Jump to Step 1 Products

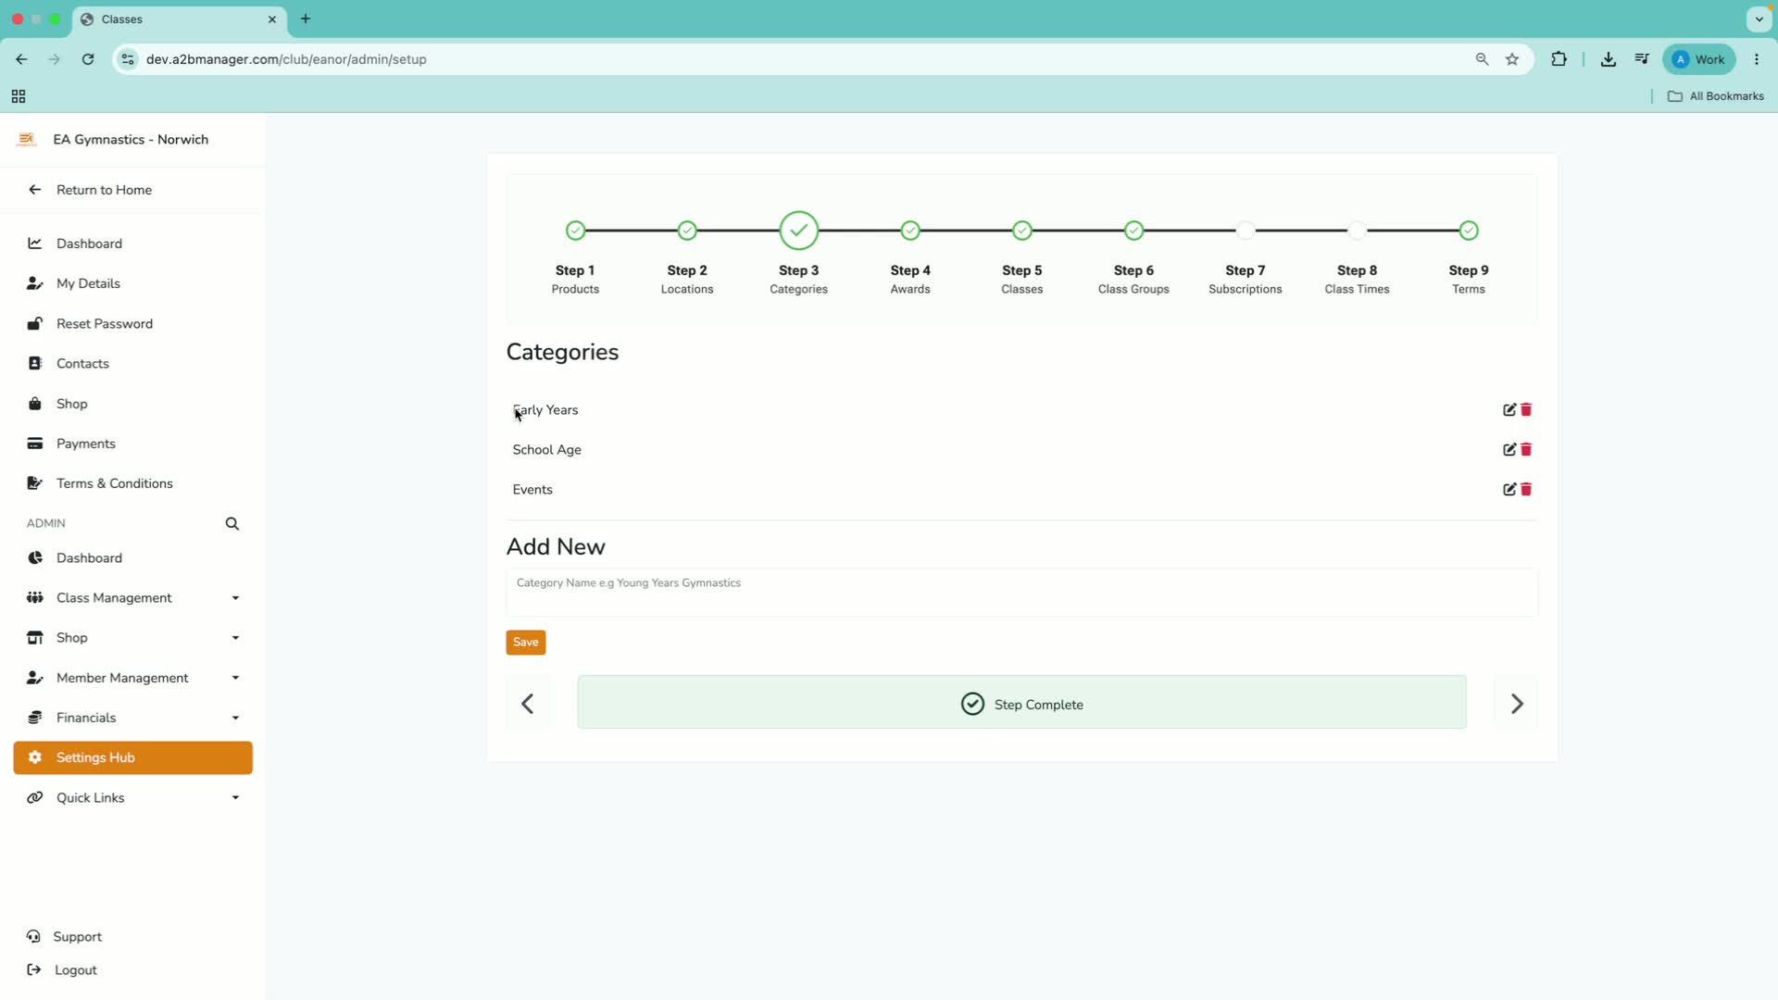pyautogui.click(x=575, y=231)
